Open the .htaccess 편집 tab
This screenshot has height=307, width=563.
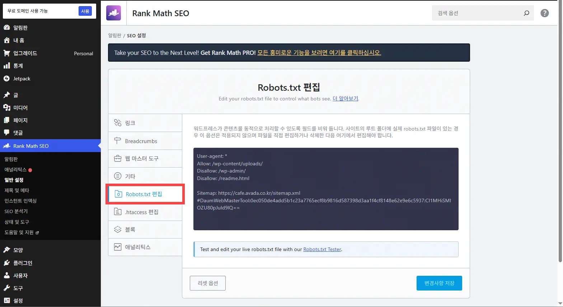[x=145, y=212]
